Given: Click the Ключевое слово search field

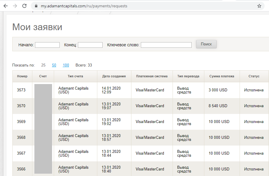Looking at the screenshot, I should pos(166,45).
